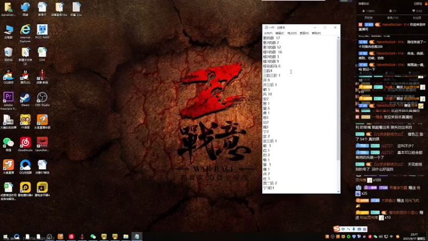Click the Sogou input method toolbar
The width and height of the screenshot is (428, 241).
tap(350, 229)
